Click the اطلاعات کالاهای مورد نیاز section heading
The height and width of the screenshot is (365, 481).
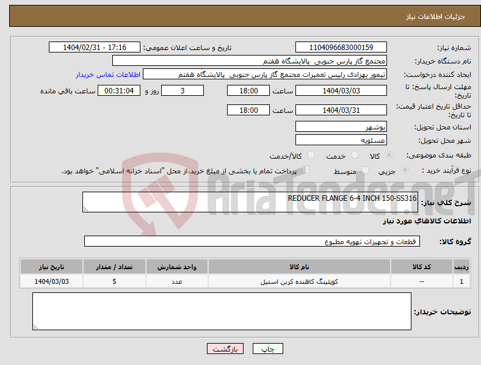[x=427, y=221]
